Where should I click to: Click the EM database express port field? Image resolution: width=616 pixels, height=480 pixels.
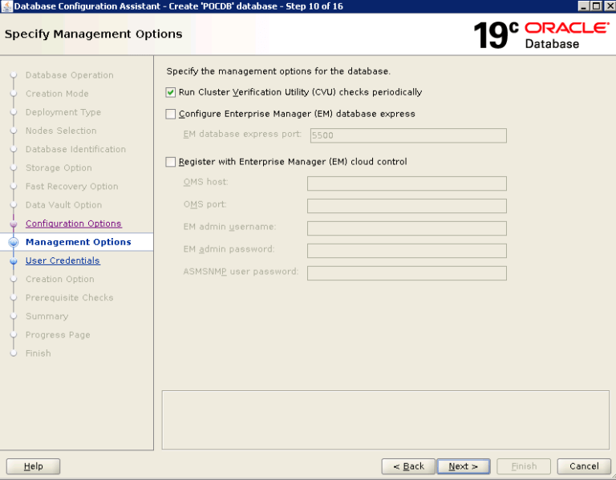[x=407, y=135]
